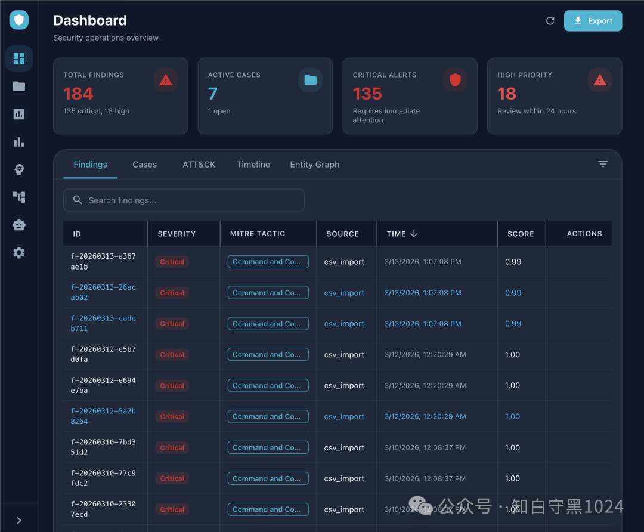Open the hierarchy tree icon in sidebar
The height and width of the screenshot is (532, 644).
pyautogui.click(x=19, y=197)
